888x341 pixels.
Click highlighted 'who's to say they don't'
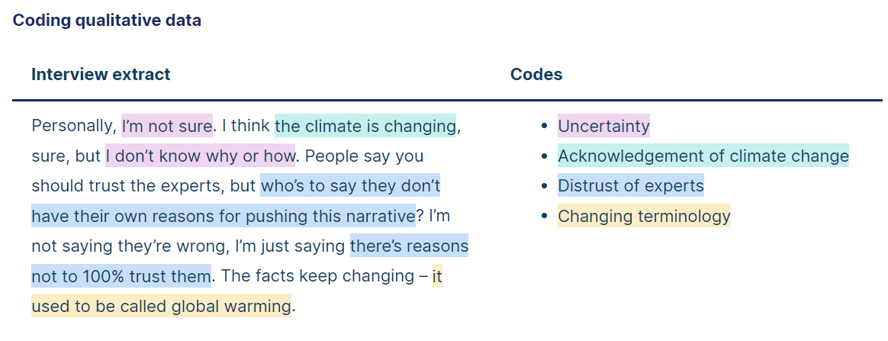pyautogui.click(x=350, y=185)
